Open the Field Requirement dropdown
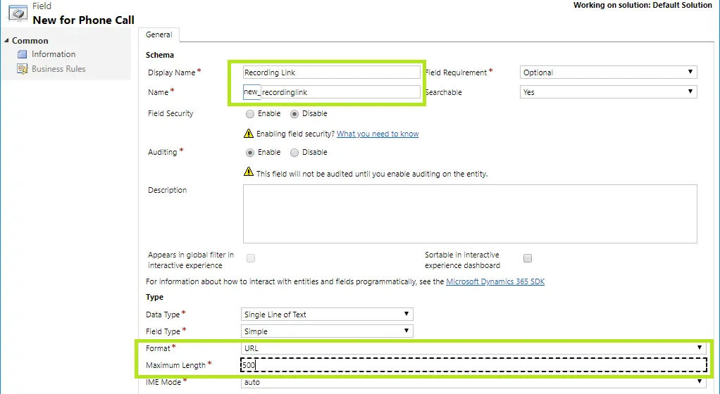 (x=609, y=72)
